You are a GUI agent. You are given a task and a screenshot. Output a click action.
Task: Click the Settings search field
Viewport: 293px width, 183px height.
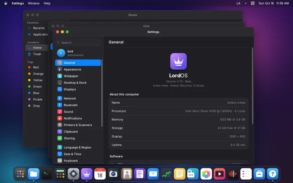[x=78, y=43]
